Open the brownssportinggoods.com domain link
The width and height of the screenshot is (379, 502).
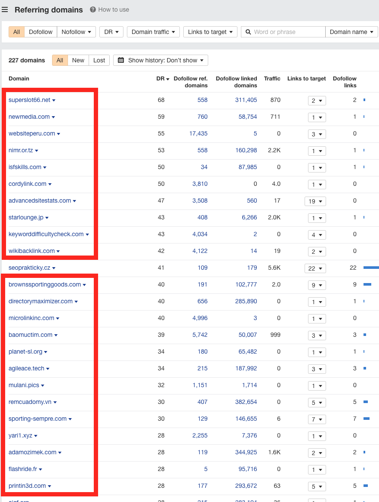click(x=45, y=284)
